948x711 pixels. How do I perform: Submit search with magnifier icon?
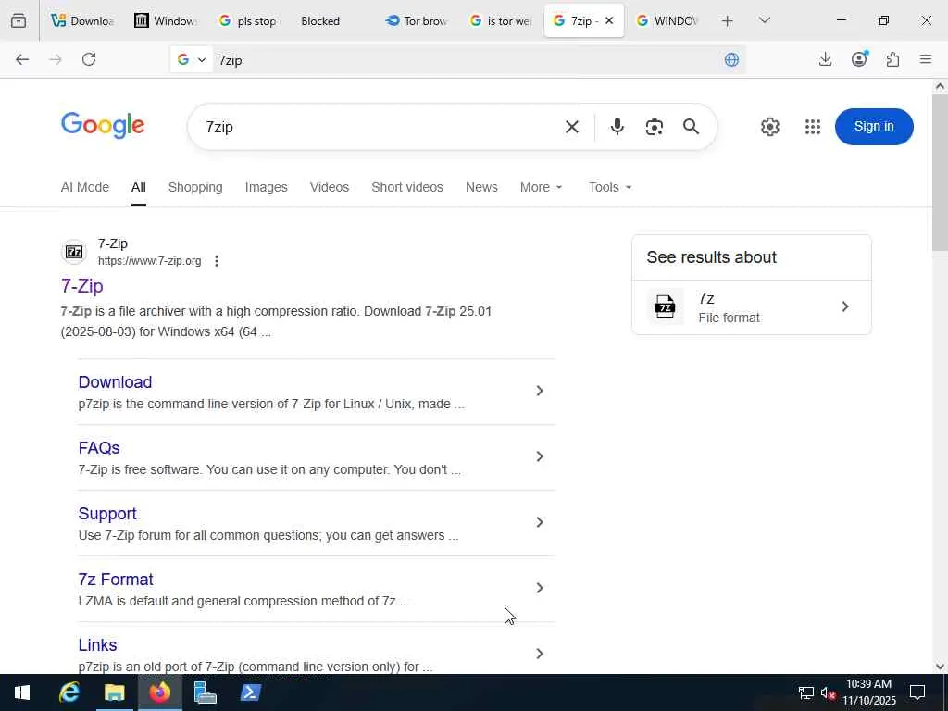coord(691,126)
